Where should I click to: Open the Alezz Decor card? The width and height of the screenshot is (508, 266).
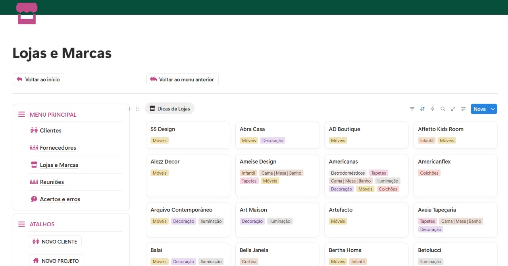pyautogui.click(x=188, y=175)
